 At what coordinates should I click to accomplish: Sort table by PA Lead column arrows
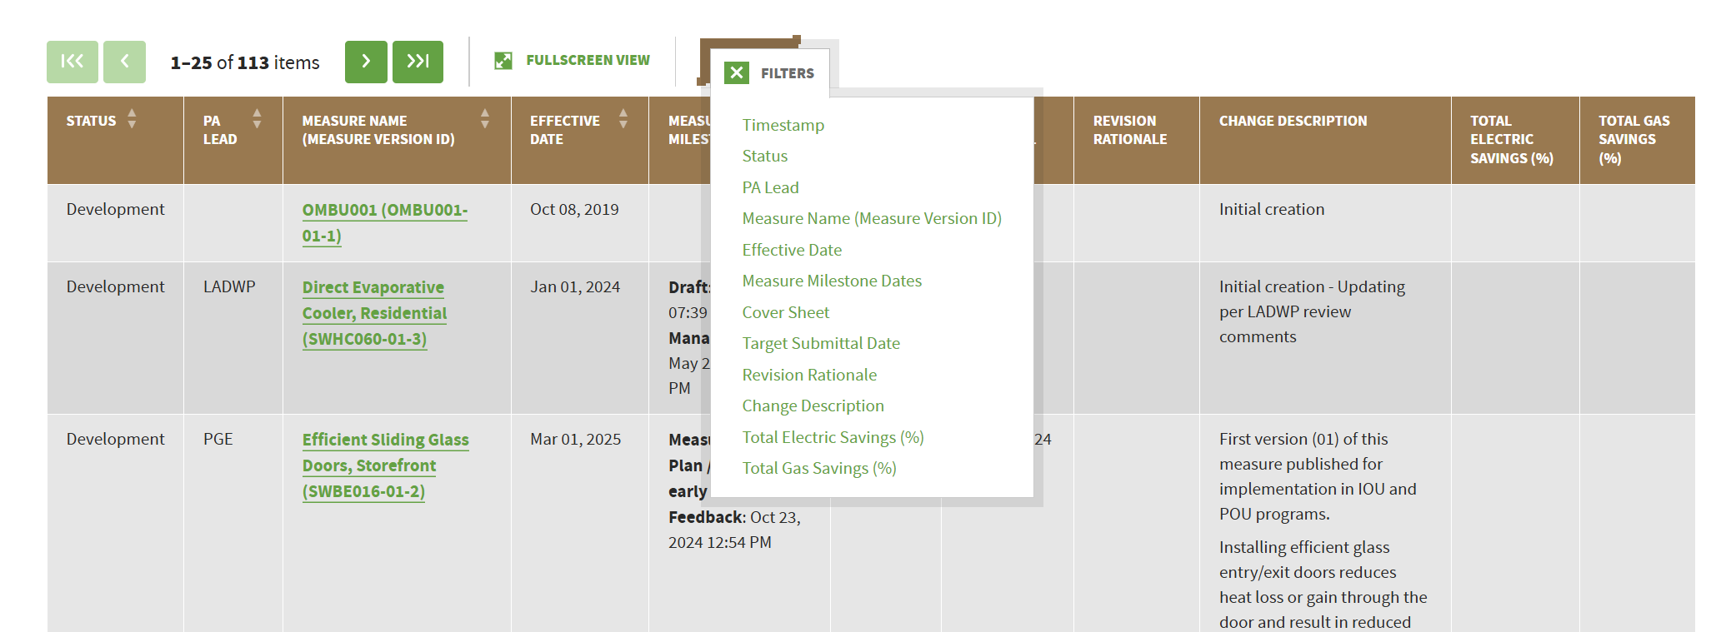257,119
